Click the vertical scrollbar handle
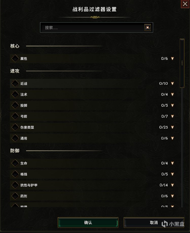The height and width of the screenshot is (233, 190). (x=182, y=63)
